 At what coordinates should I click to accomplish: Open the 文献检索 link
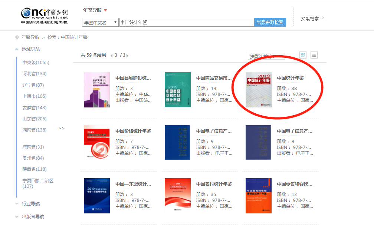tap(310, 19)
